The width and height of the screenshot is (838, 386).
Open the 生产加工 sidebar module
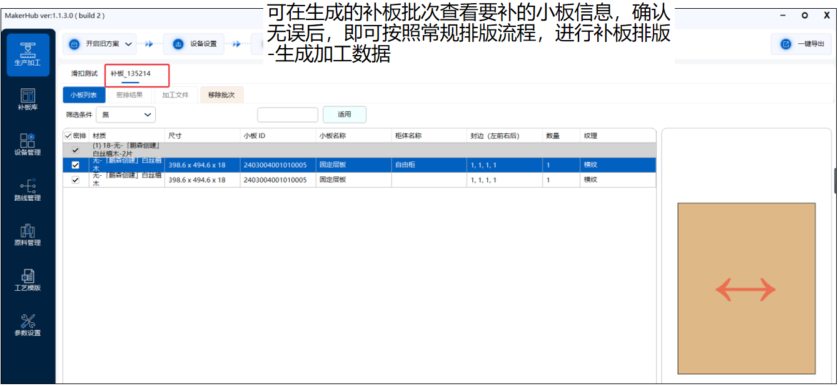click(x=28, y=54)
